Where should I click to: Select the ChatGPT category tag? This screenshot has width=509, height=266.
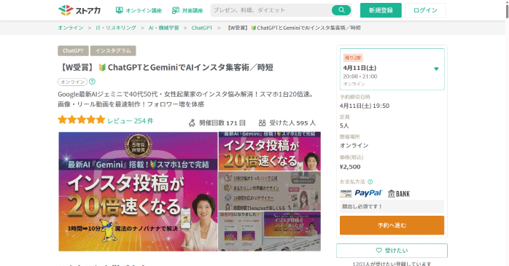(x=73, y=50)
